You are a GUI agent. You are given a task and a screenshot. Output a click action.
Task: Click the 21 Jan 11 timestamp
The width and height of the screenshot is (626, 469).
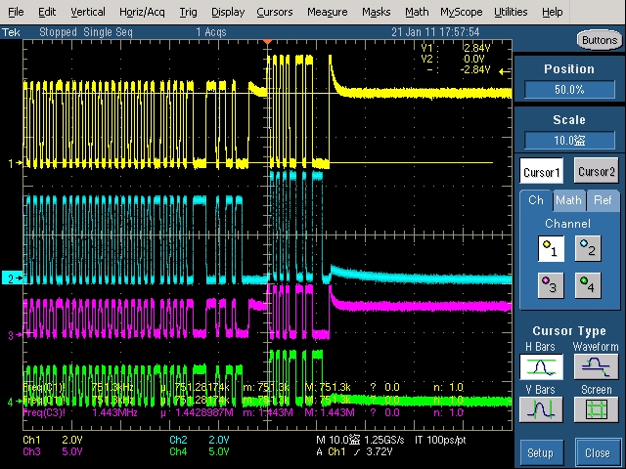tap(435, 32)
